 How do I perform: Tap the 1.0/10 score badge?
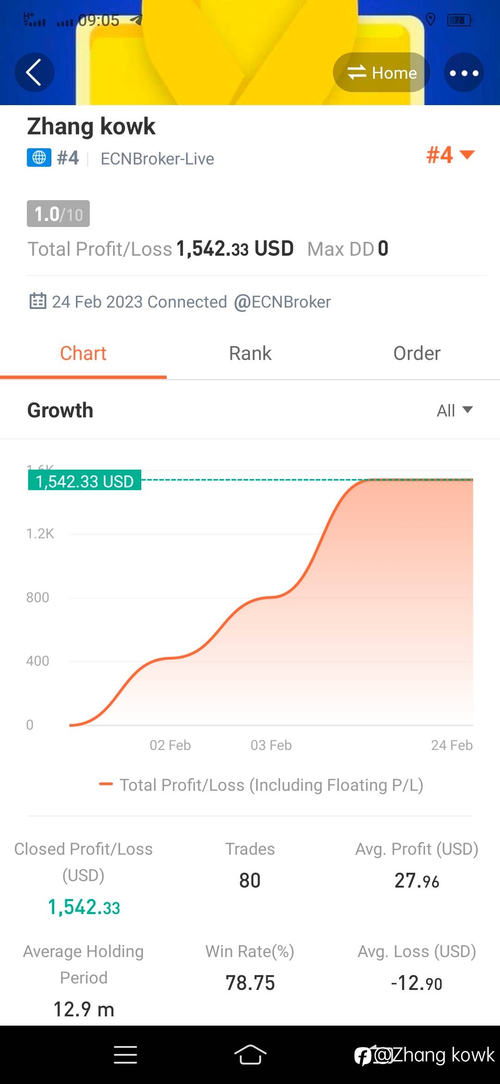58,214
